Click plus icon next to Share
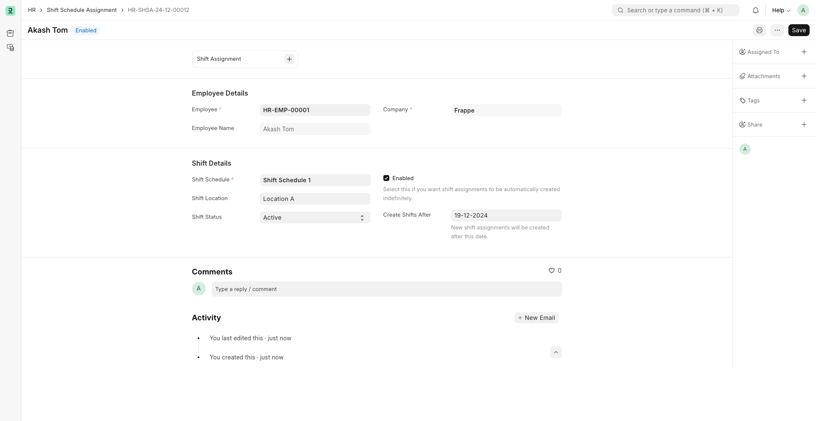Viewport: 816px width, 421px height. click(804, 124)
